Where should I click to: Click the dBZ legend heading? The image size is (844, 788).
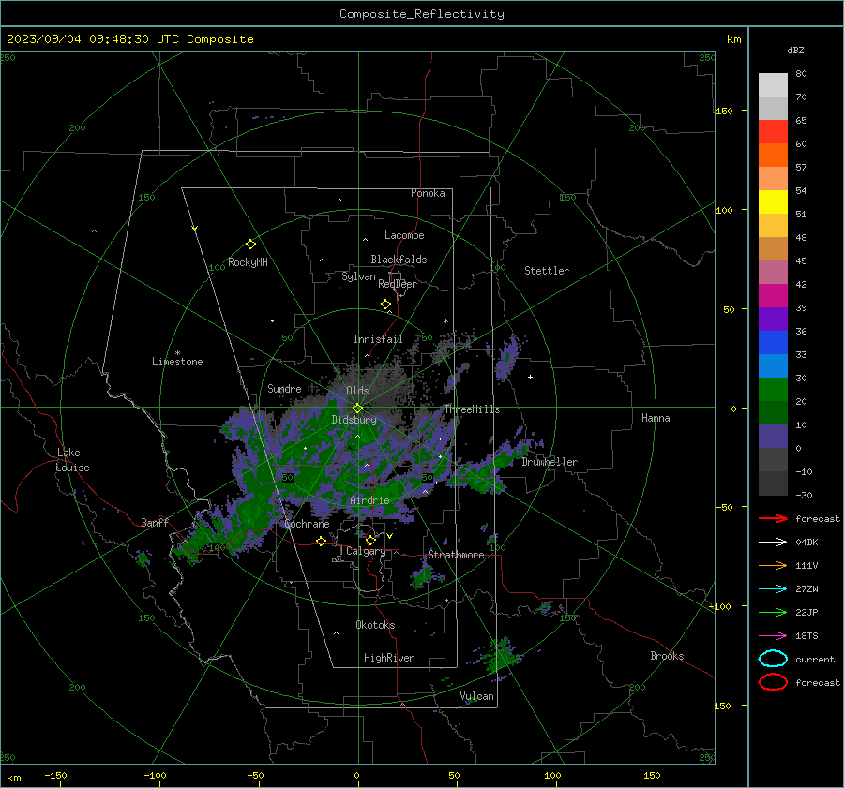795,50
